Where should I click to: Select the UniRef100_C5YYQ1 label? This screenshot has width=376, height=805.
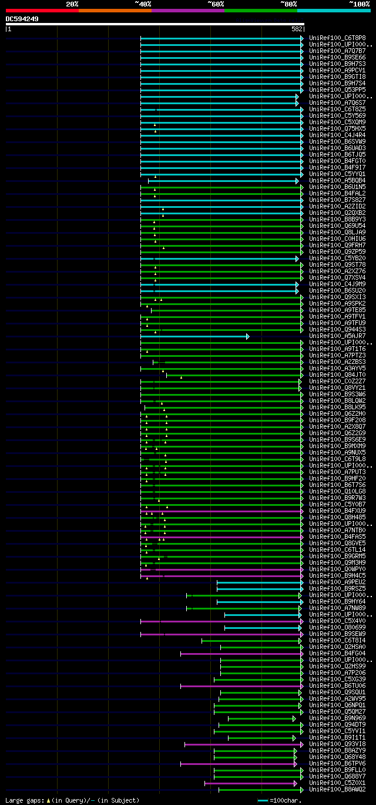(337, 174)
